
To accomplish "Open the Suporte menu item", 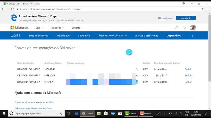I will tap(76, 28).
